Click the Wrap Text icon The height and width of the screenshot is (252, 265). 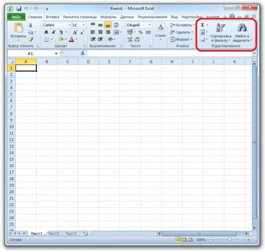pyautogui.click(x=116, y=25)
